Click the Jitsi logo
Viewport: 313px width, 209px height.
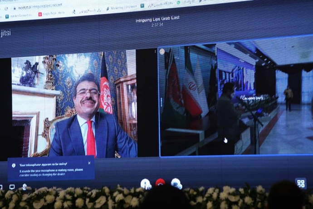point(5,33)
